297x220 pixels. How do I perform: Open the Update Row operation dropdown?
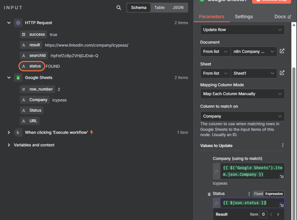243,30
